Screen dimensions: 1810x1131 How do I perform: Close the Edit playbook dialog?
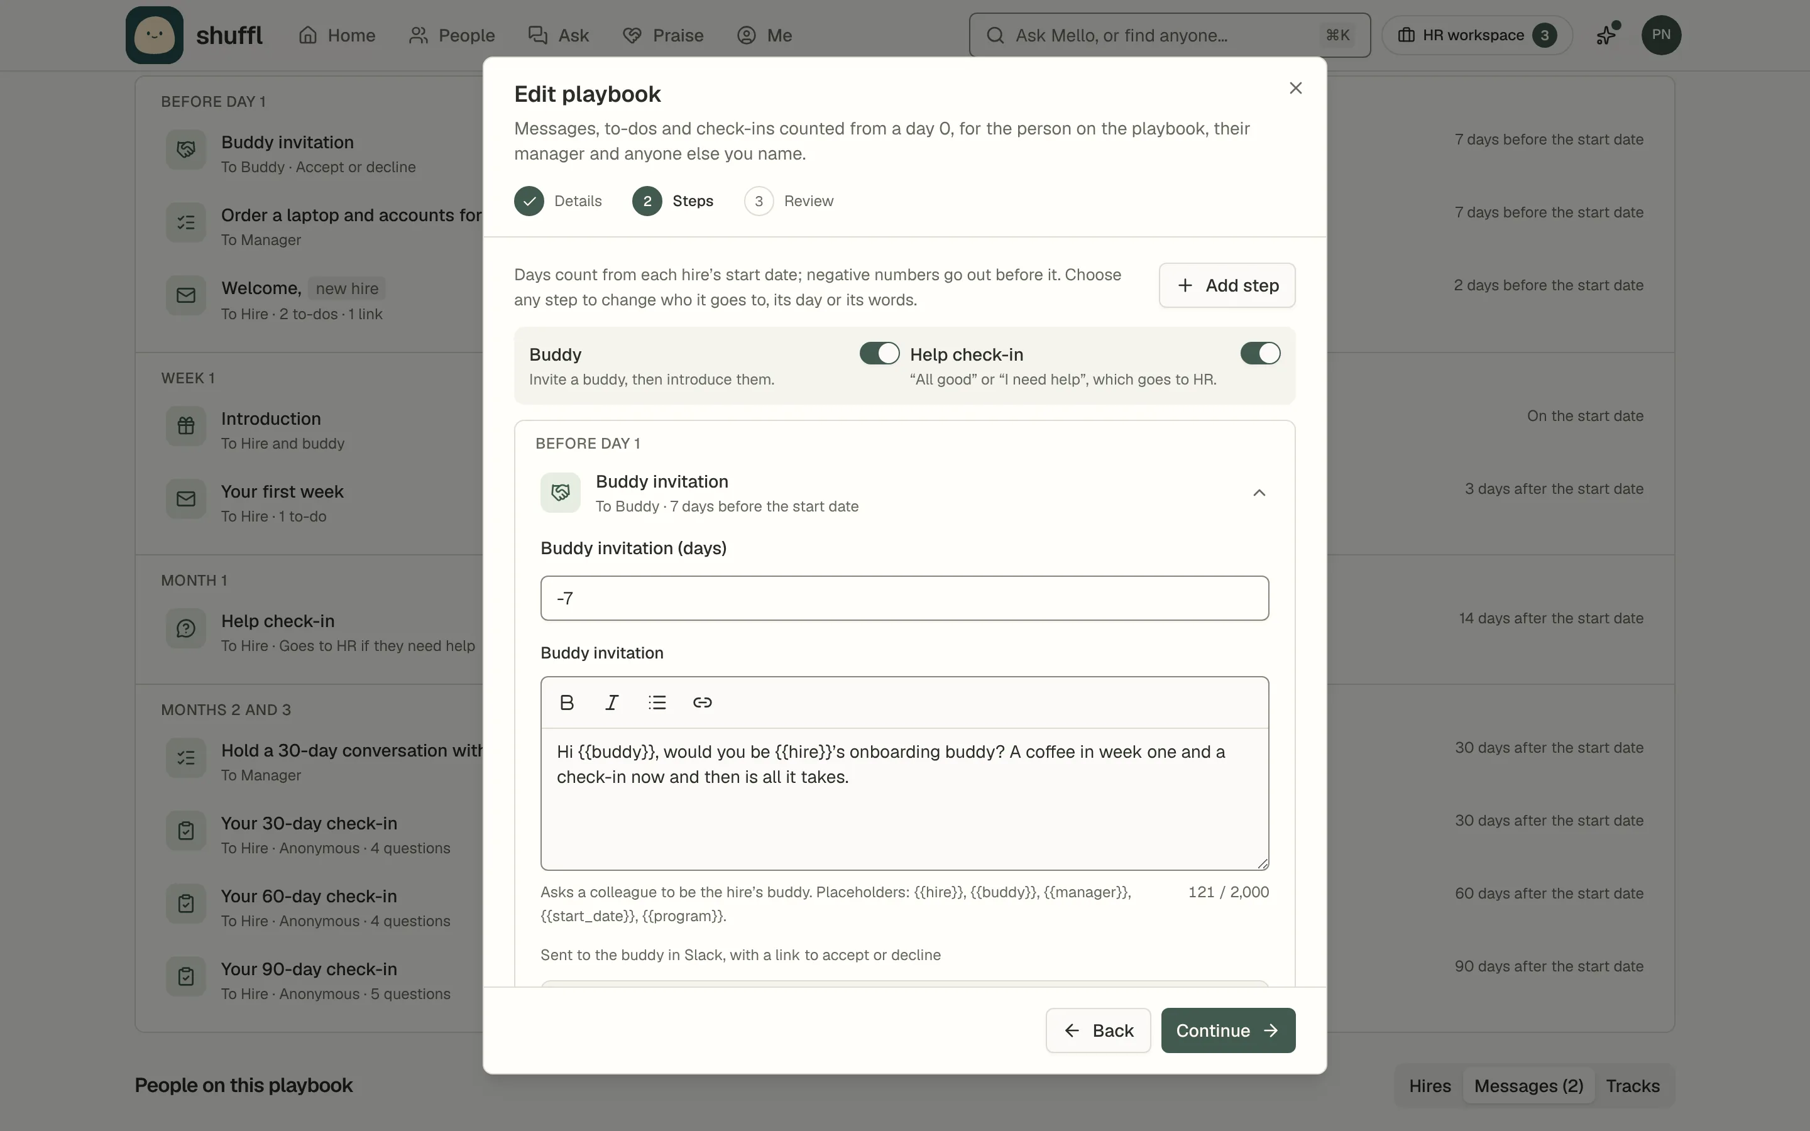pyautogui.click(x=1295, y=88)
